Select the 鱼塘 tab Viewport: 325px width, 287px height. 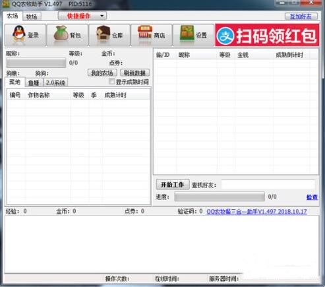pyautogui.click(x=34, y=82)
